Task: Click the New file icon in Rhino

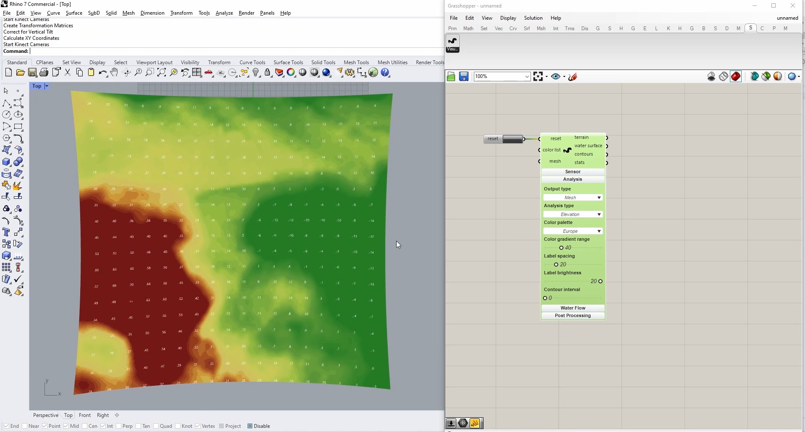Action: click(x=8, y=73)
